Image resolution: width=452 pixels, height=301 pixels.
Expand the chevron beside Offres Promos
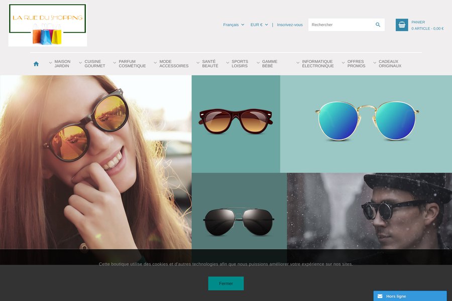pyautogui.click(x=343, y=63)
